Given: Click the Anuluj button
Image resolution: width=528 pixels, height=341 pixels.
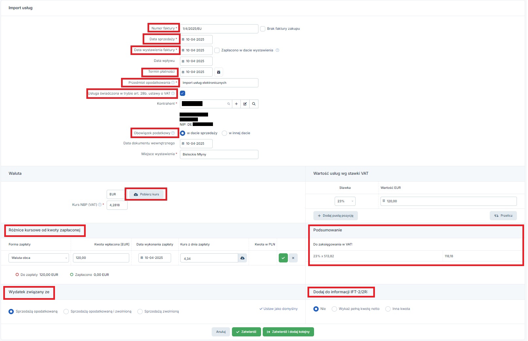Looking at the screenshot, I should pos(221,332).
